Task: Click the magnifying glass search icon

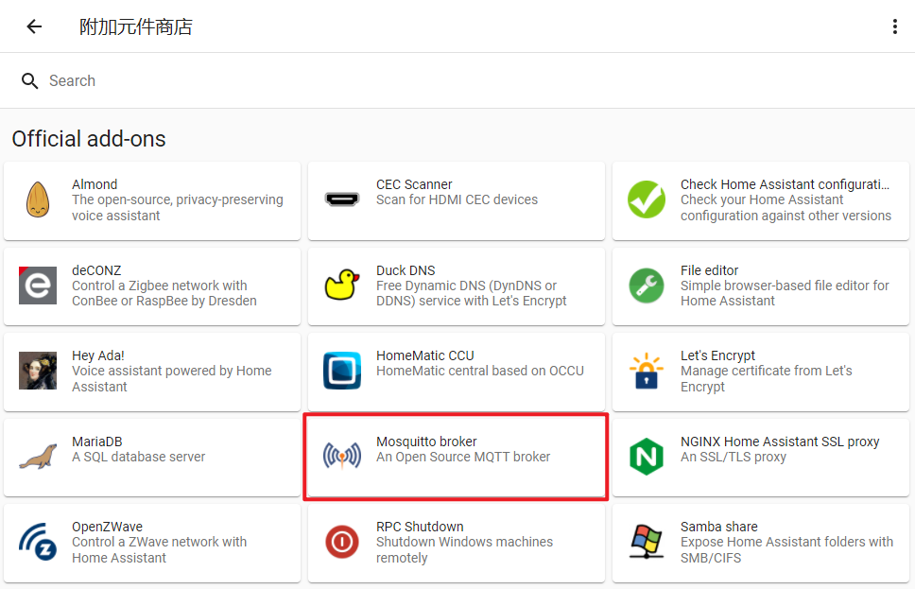Action: [x=30, y=81]
